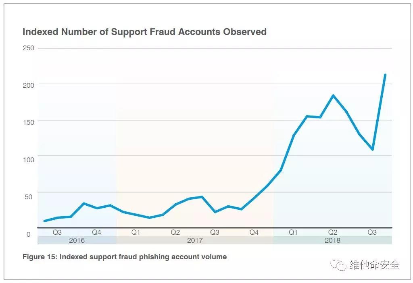This screenshot has height=283, width=413.
Task: Click the Q2 label in the 2017 section
Action: [x=175, y=232]
